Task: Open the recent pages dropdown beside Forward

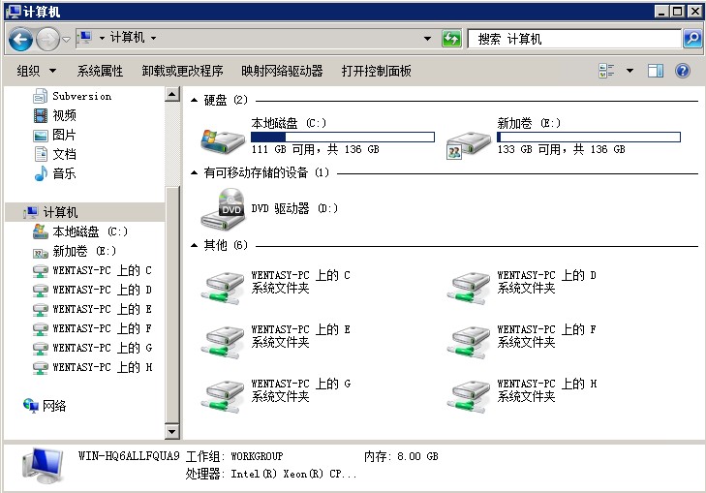Action: click(66, 39)
